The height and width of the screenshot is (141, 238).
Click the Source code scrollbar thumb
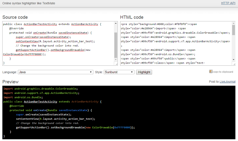[x=116, y=45]
